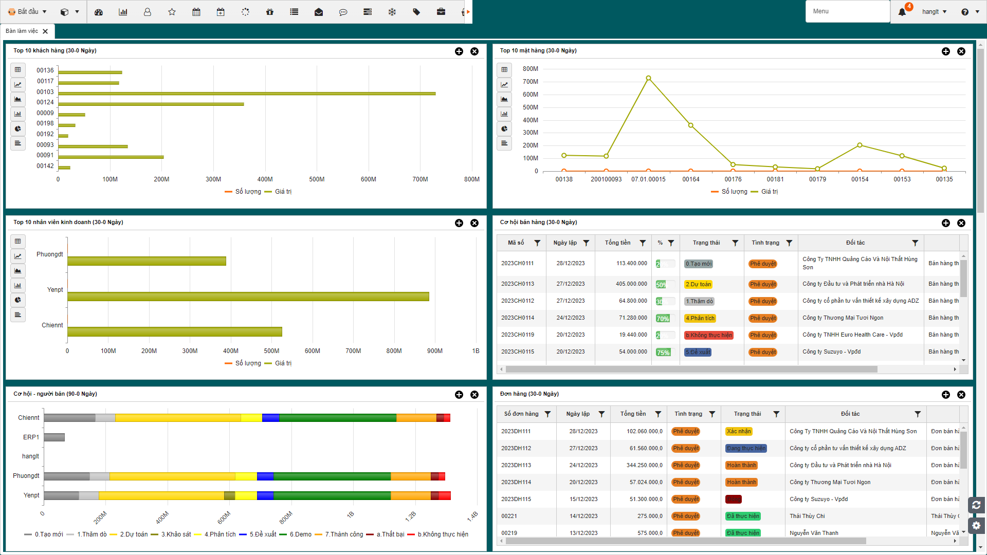Open the hanglt user dropdown
Viewport: 987px width, 555px height.
(x=934, y=12)
